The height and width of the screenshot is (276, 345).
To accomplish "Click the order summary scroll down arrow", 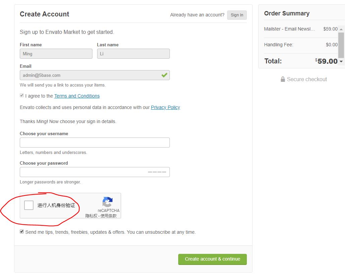I will click(x=341, y=61).
